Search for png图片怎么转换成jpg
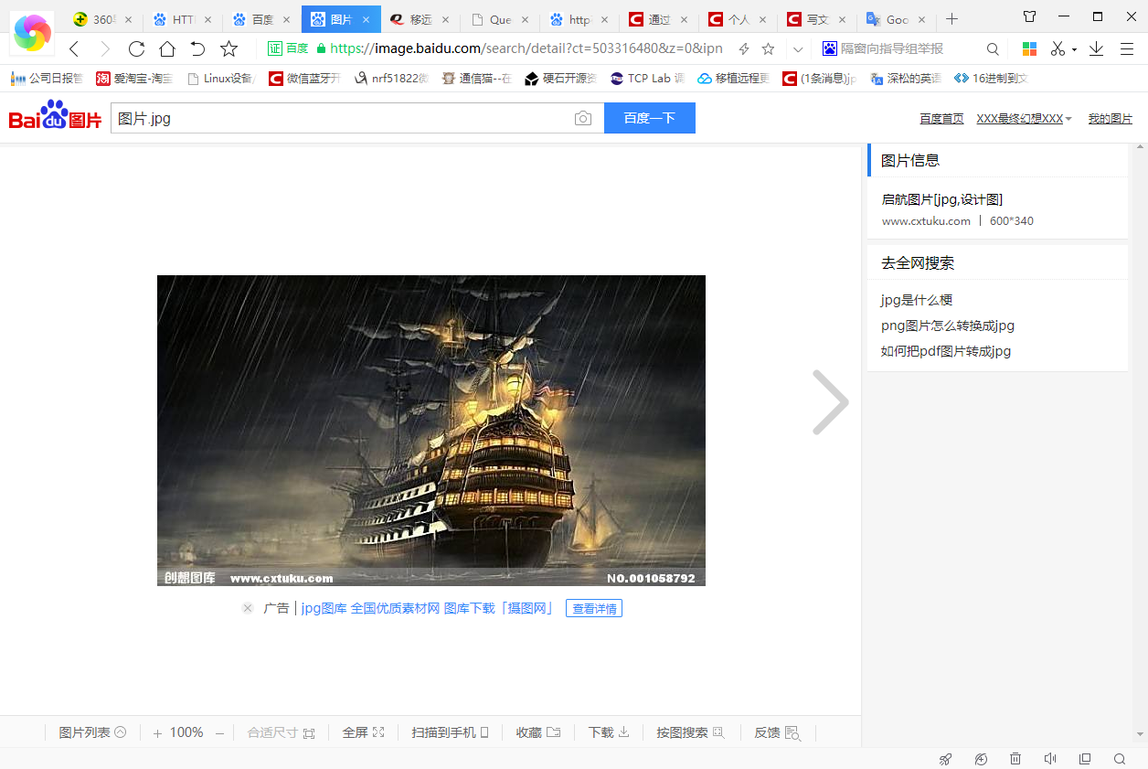The height and width of the screenshot is (769, 1148). click(948, 326)
